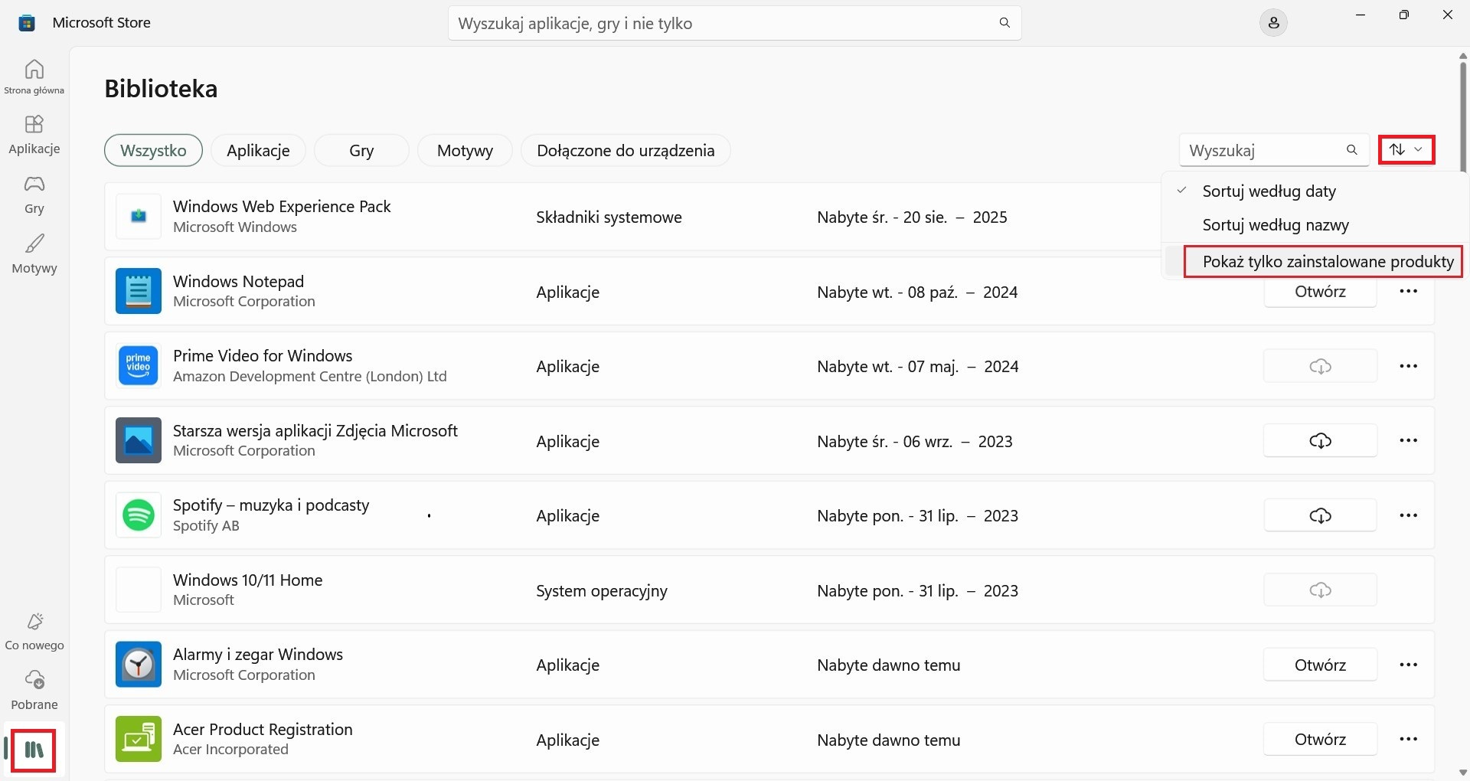Viewport: 1470px width, 781px height.
Task: Click the vertical scrollbar down arrow
Action: 1462,773
